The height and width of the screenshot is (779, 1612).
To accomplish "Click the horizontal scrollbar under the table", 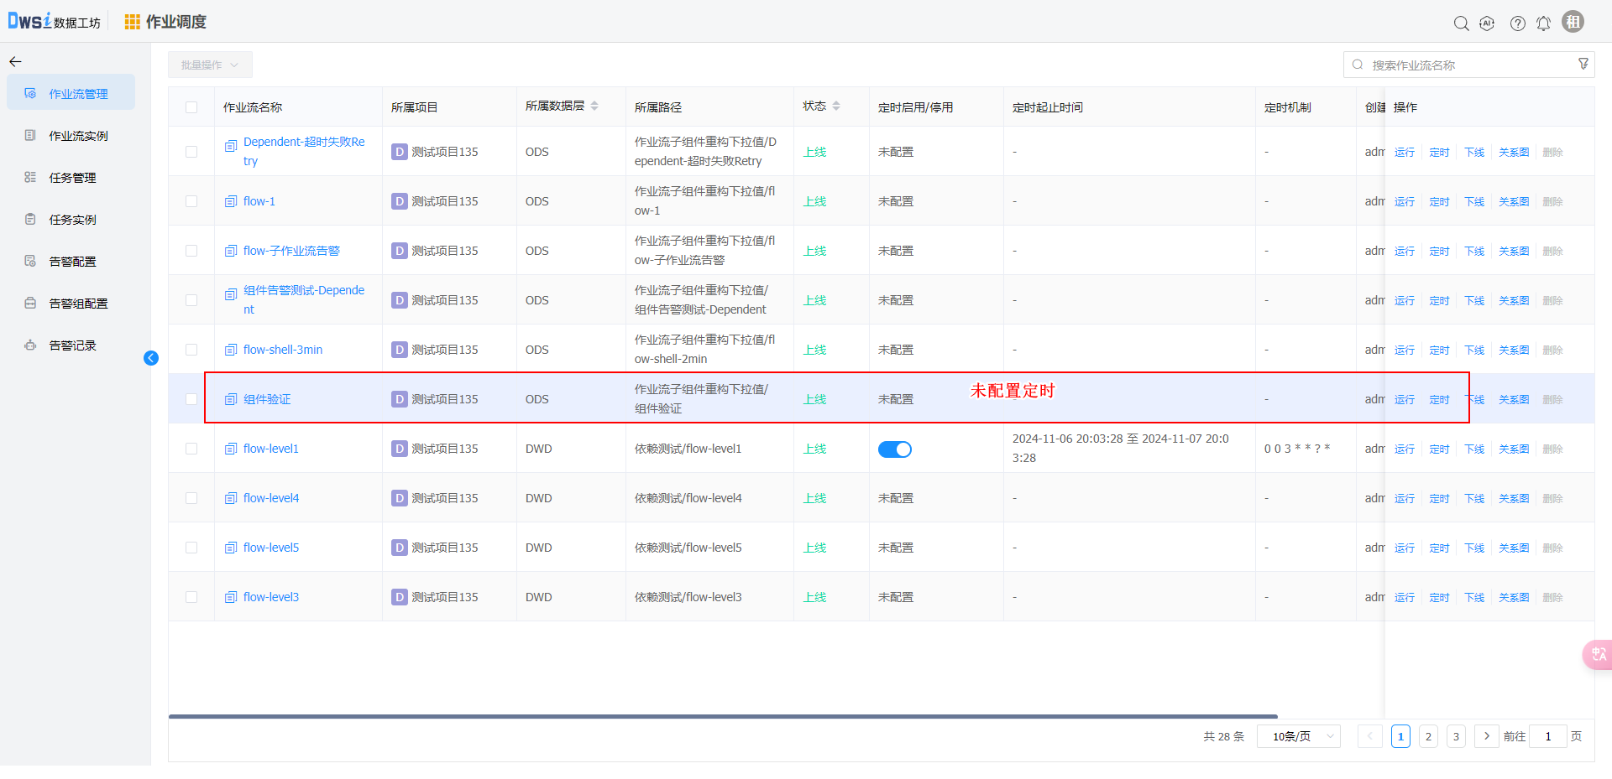I will coord(722,716).
